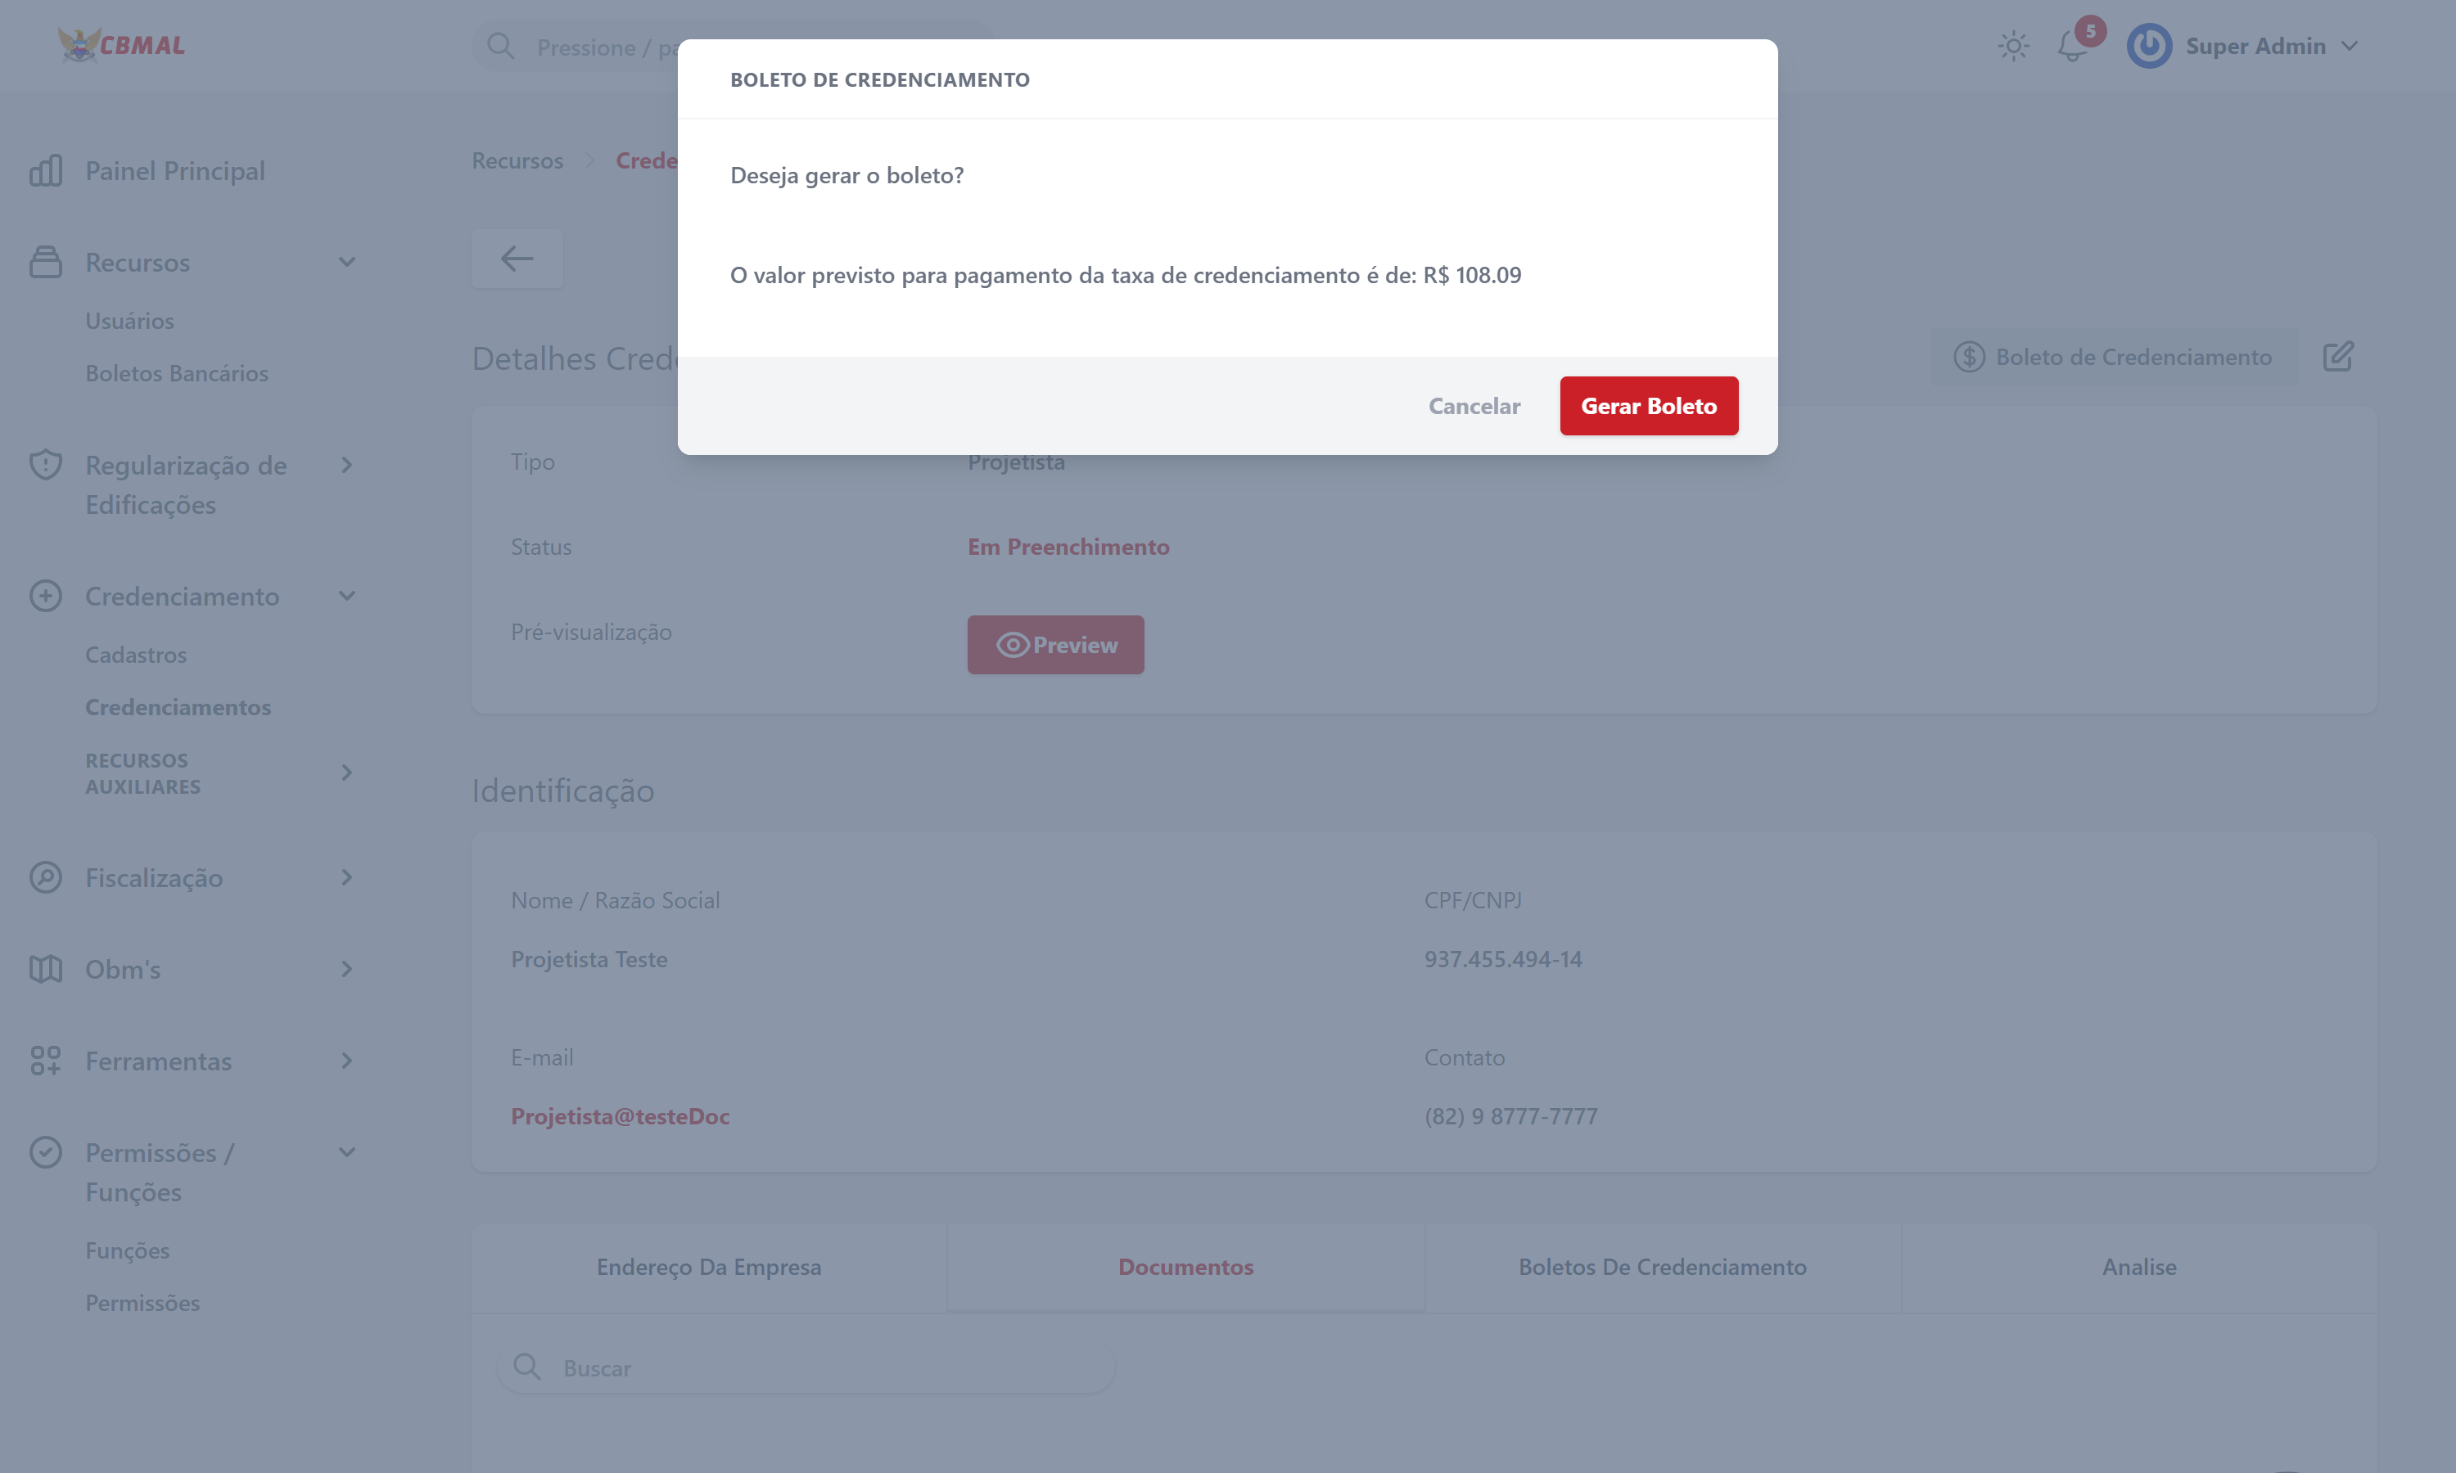Toggle light/dark theme sun icon

click(2013, 47)
